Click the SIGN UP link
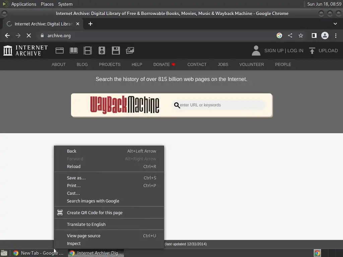Image resolution: width=343 pixels, height=257 pixels. (274, 51)
